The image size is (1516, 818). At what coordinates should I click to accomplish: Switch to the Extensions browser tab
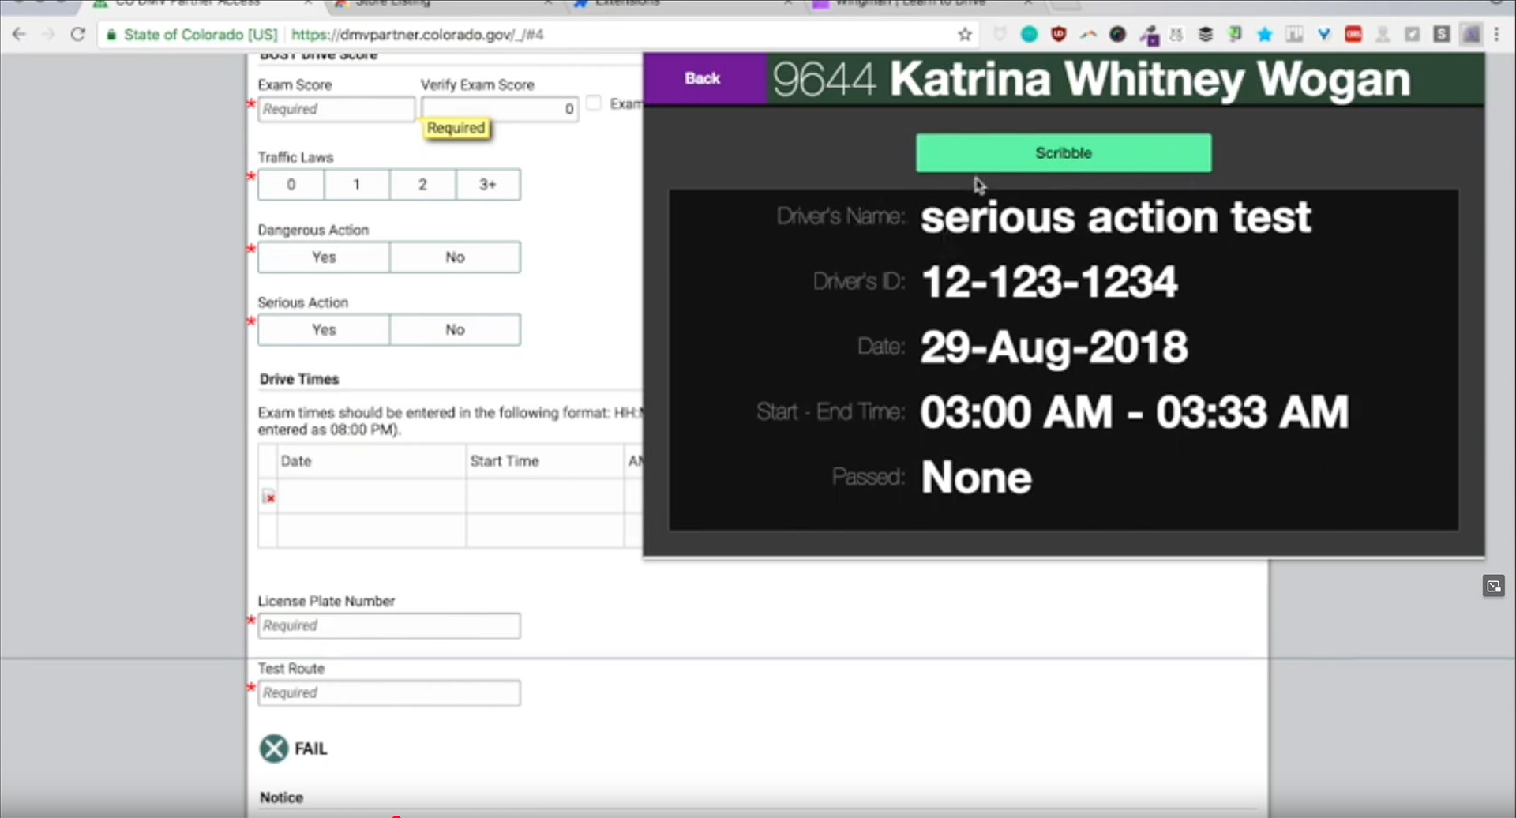[628, 4]
